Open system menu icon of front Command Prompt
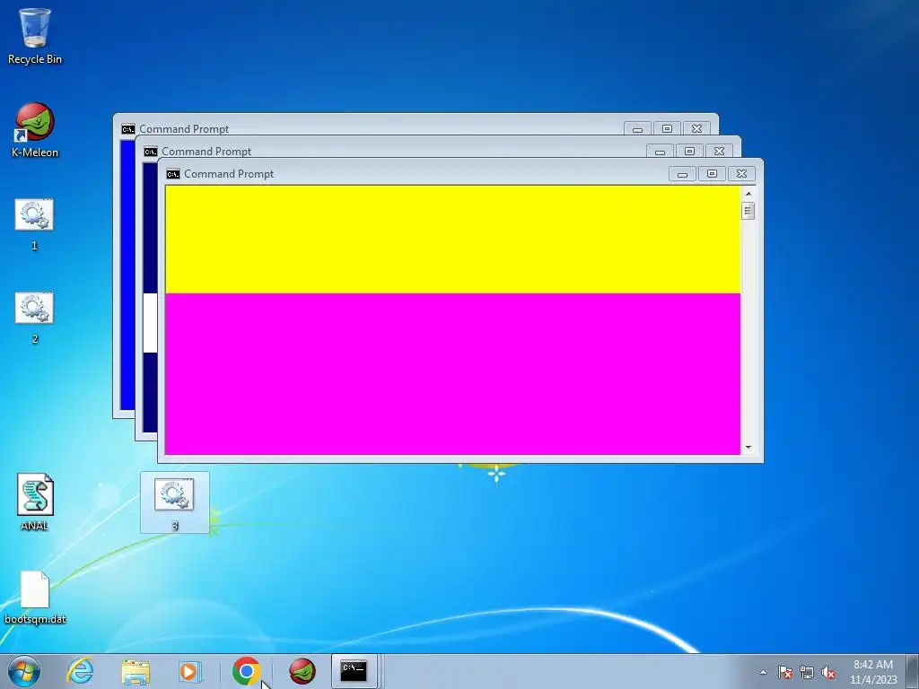 [x=173, y=174]
